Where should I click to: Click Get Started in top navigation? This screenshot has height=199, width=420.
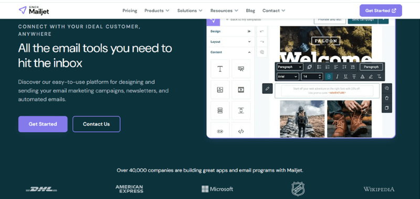click(381, 10)
